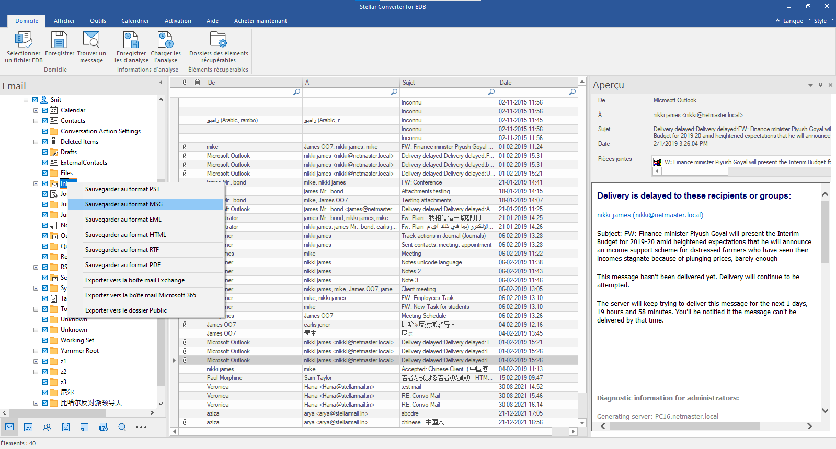Screen dimensions: 836x449
Task: Expand the z2 folder node
Action: tap(36, 372)
